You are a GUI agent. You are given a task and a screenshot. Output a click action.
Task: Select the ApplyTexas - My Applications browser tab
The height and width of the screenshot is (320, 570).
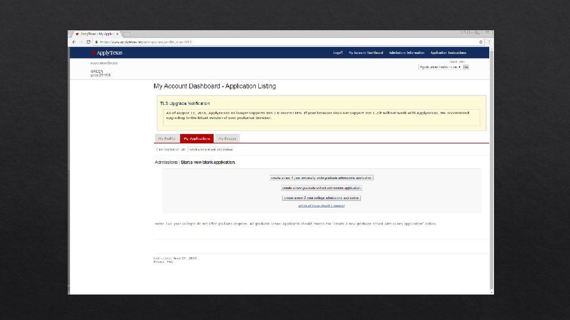pos(96,34)
